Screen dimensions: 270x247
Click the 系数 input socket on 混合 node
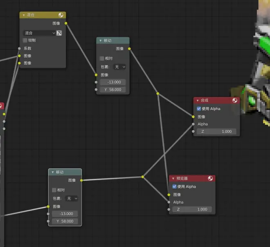coord(19,48)
